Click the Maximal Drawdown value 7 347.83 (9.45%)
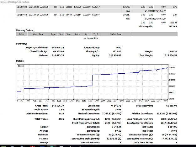The width and height of the screenshot is (196, 147). pos(112,114)
